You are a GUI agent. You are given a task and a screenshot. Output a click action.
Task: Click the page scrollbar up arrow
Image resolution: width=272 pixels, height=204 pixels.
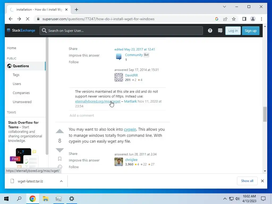click(265, 26)
